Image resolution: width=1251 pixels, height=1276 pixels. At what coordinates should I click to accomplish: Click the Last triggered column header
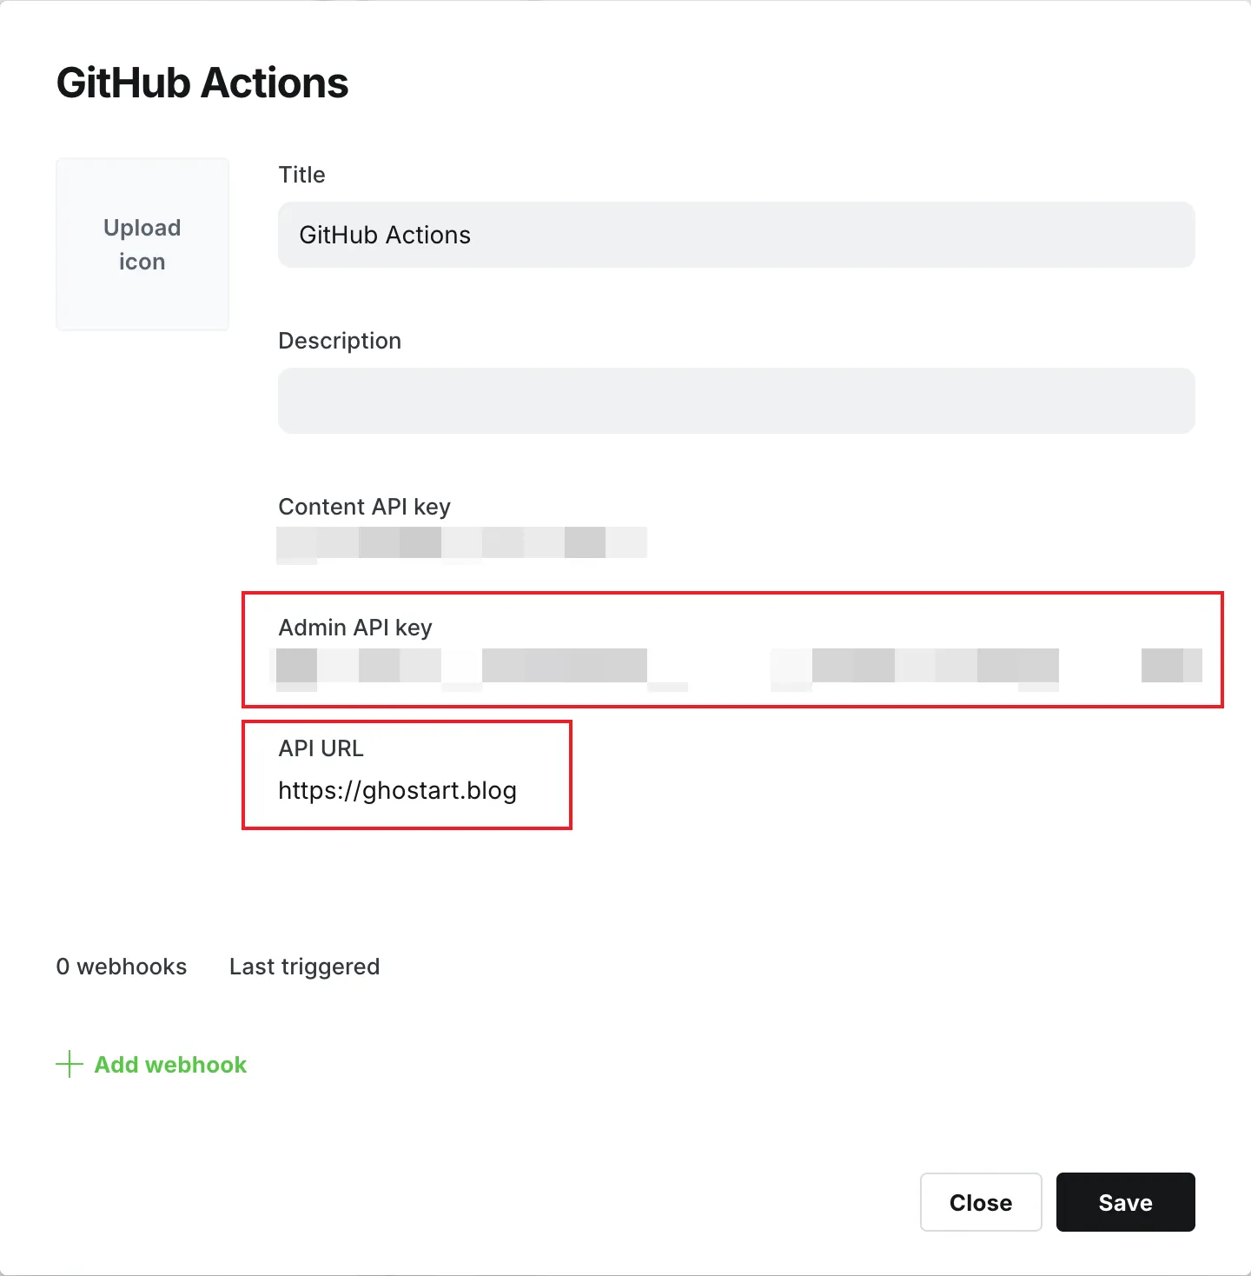pos(304,966)
